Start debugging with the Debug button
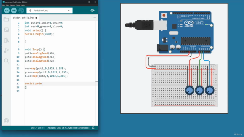 pyautogui.click(x=21, y=10)
